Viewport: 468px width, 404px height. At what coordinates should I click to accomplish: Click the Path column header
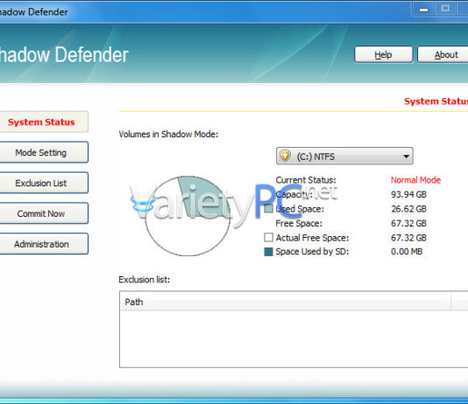click(286, 302)
